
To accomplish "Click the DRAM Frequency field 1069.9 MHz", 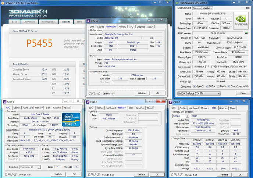I will [133, 131].
